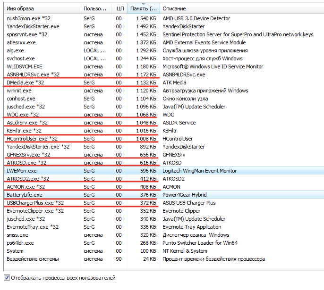The image size is (324, 290).
Task: Select 'Бездействие системы' process
Action: click(33, 259)
